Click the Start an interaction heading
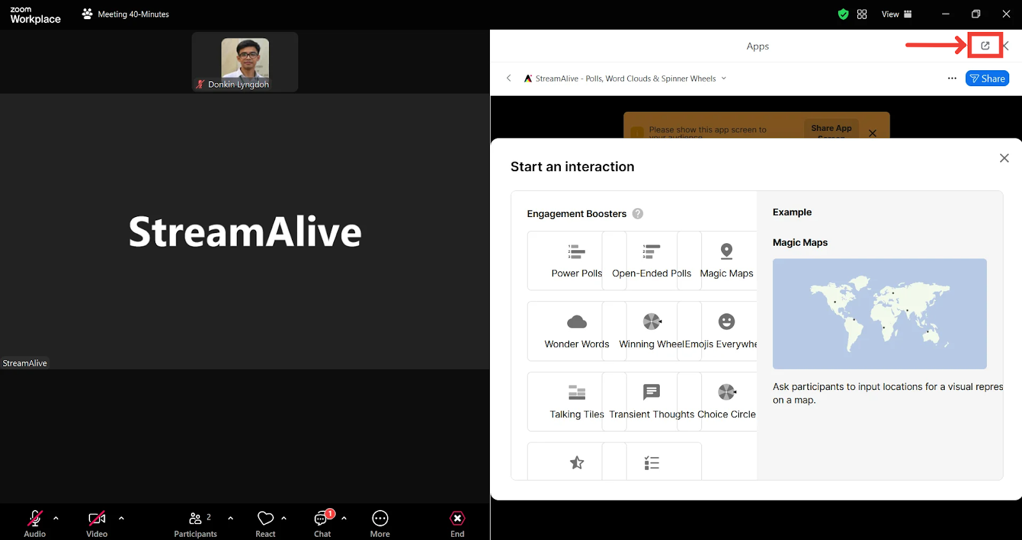 pyautogui.click(x=572, y=167)
